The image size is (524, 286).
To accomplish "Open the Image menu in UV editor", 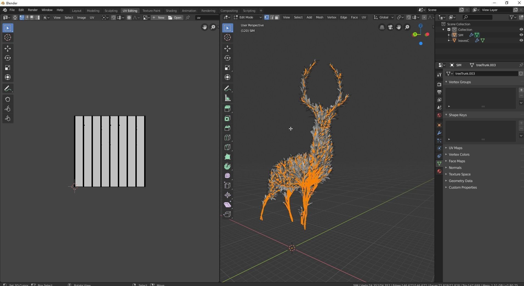I will [81, 18].
